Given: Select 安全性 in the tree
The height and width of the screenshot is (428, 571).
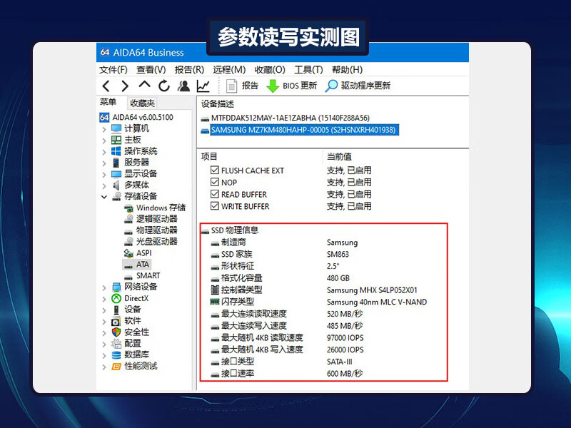Looking at the screenshot, I should (x=130, y=332).
